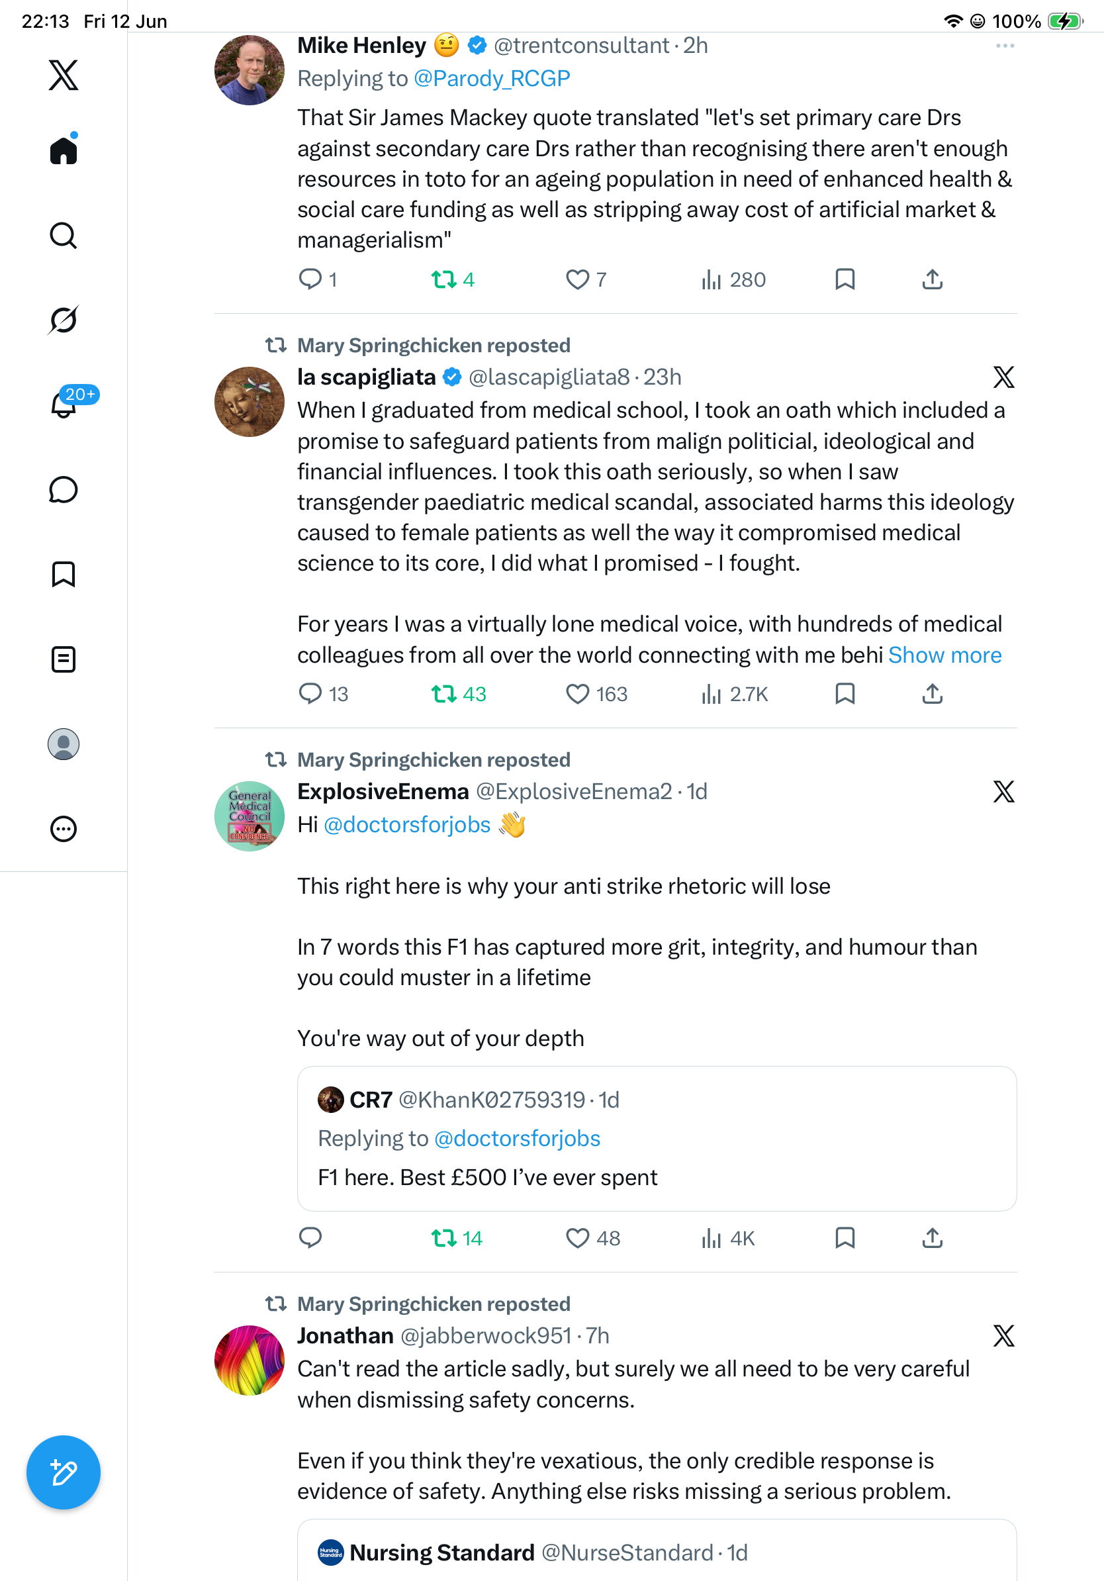This screenshot has height=1581, width=1104.
Task: Open the Home feed icon
Action: 64,150
